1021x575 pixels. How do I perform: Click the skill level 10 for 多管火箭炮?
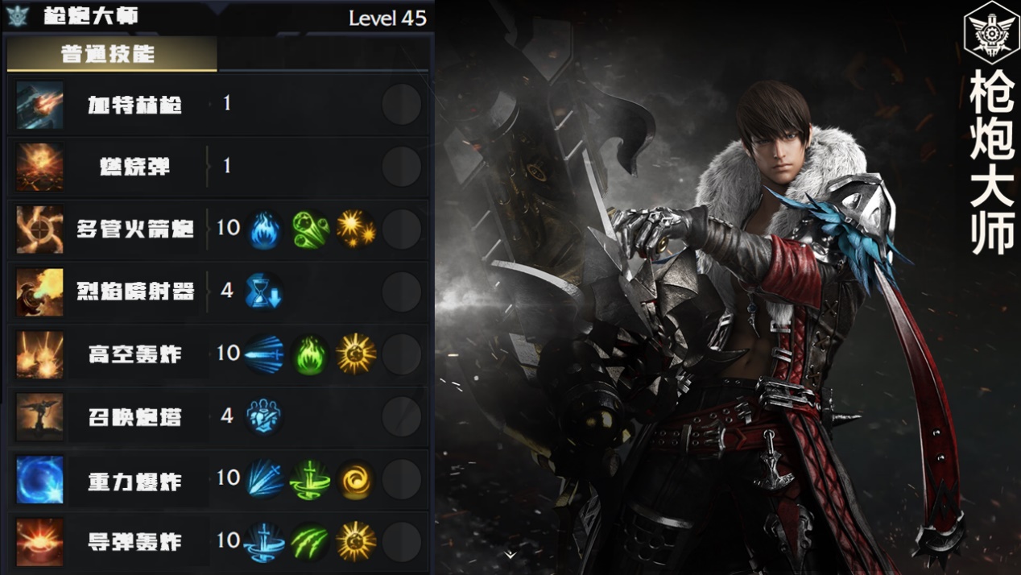(229, 228)
